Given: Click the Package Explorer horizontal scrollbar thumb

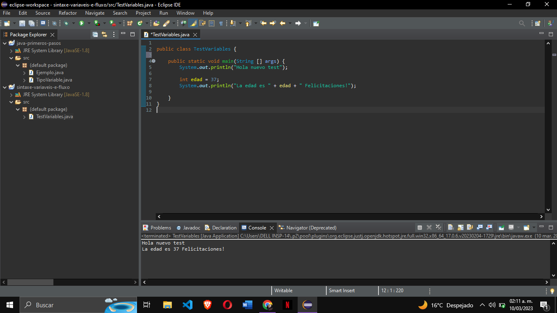Looking at the screenshot, I should [30, 282].
